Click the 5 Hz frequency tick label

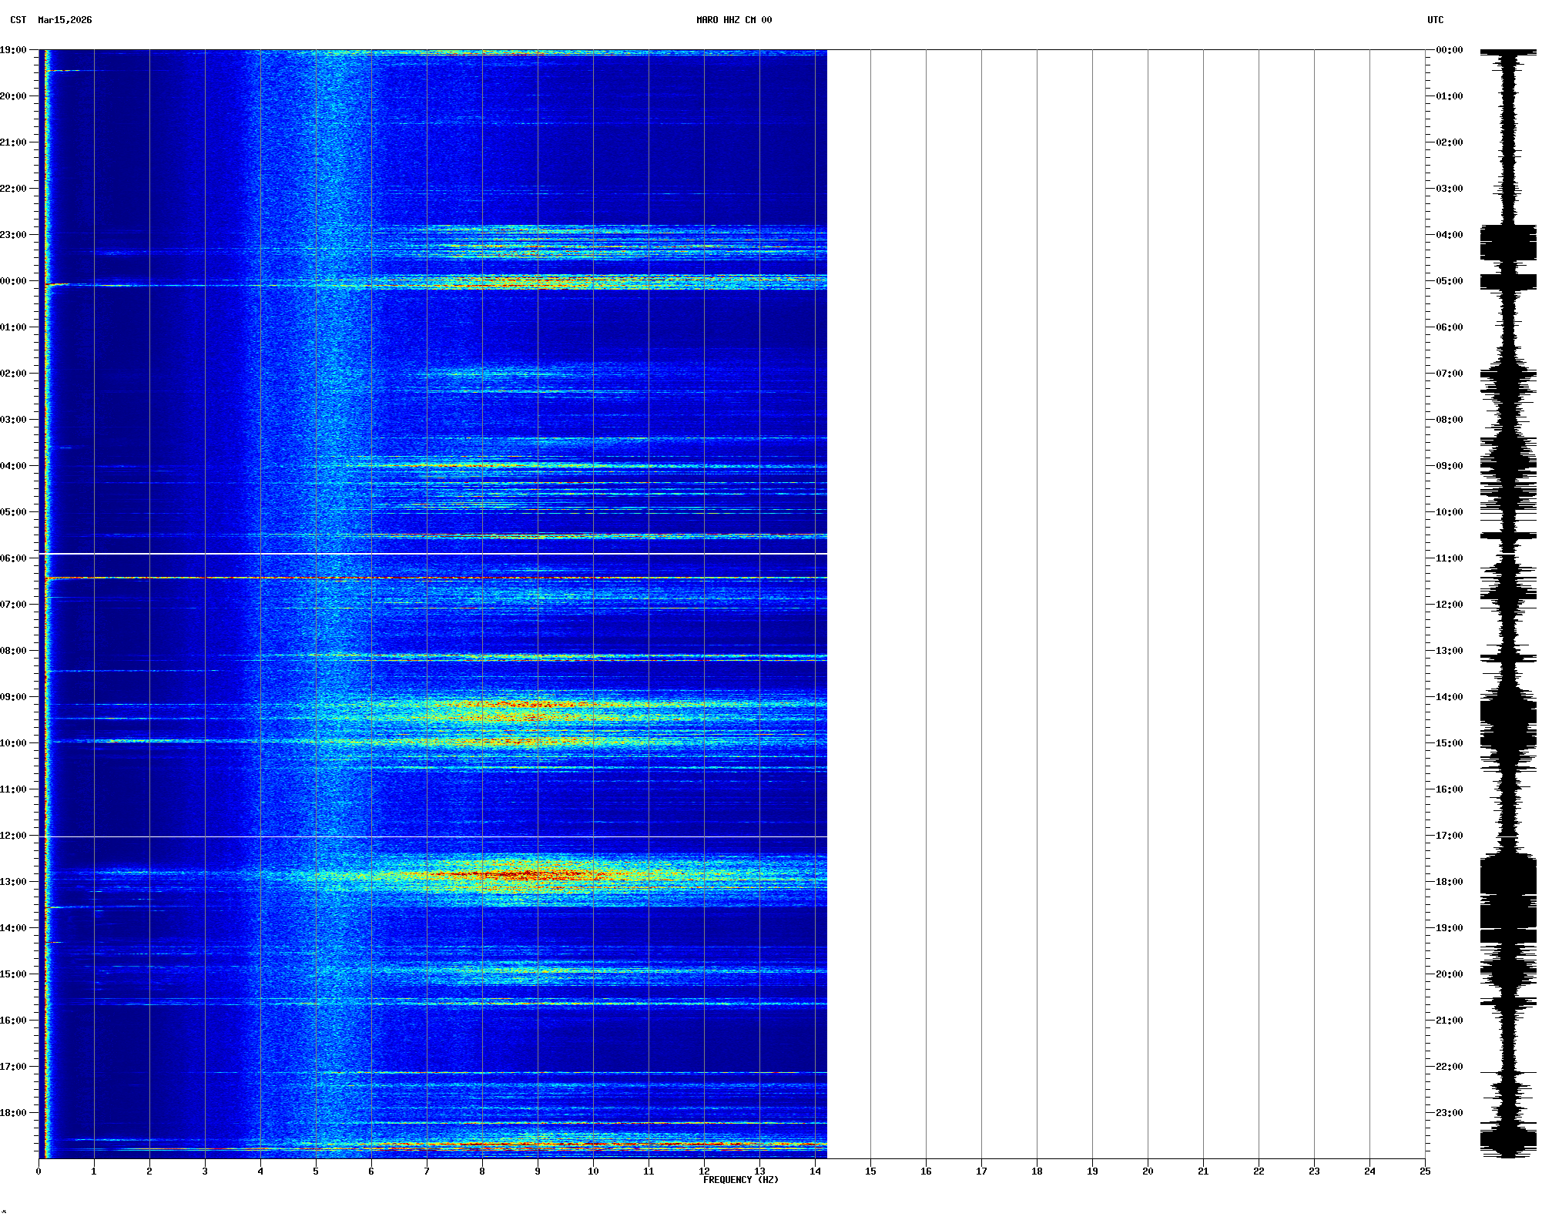click(x=316, y=1171)
